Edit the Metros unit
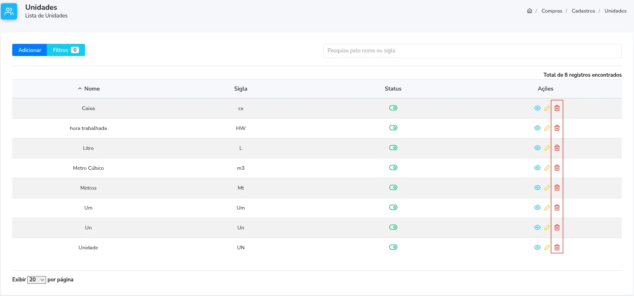The width and height of the screenshot is (634, 296). (547, 188)
